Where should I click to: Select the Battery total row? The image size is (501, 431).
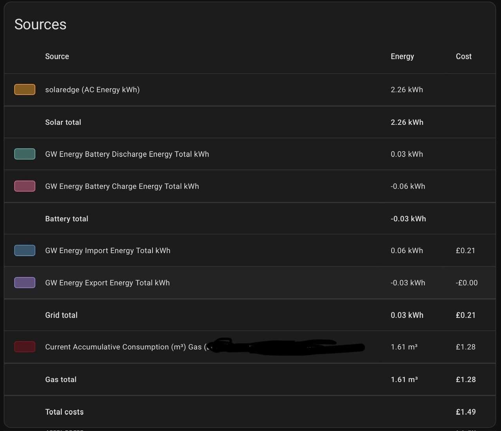tap(250, 218)
